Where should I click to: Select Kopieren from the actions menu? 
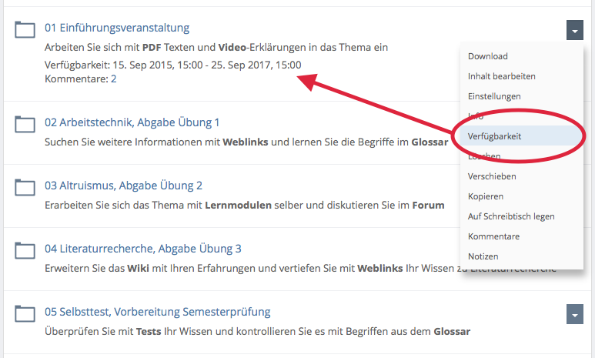485,196
